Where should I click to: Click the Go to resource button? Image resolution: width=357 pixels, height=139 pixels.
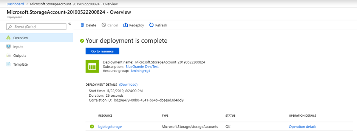click(102, 51)
